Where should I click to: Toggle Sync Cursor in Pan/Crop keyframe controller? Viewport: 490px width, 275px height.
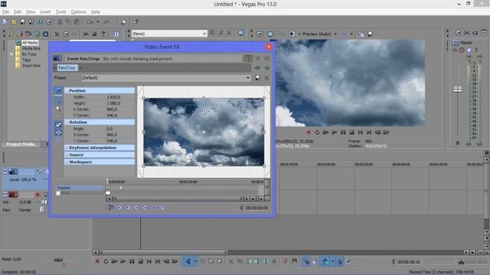pos(110,207)
